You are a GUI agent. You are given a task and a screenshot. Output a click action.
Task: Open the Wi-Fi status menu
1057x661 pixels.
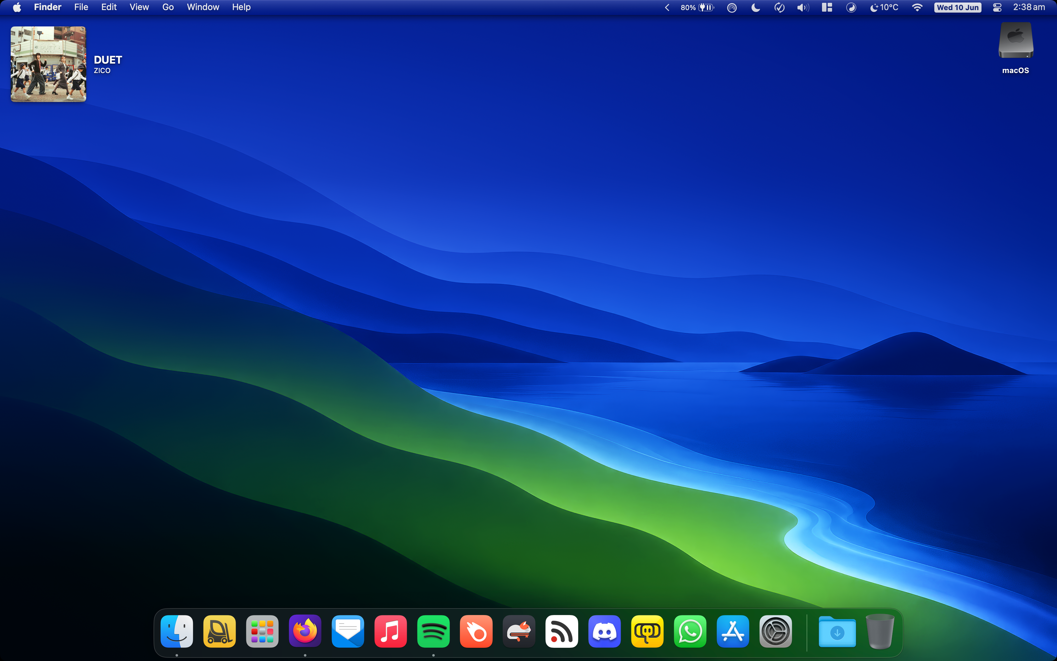click(x=917, y=8)
